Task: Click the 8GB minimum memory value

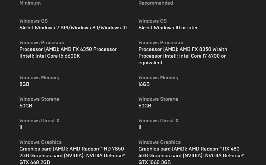Action: point(24,84)
